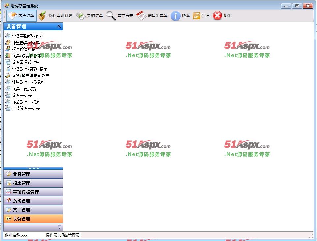Click the 报表管理 section icon
The width and height of the screenshot is (317, 241).
pos(9,183)
